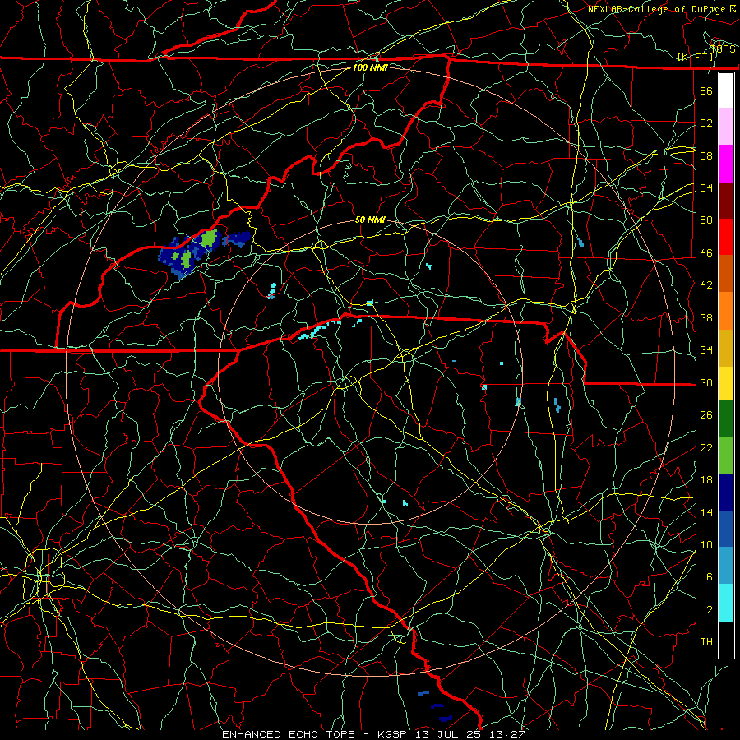Click the "62" legend value
740x740 pixels.
point(706,123)
